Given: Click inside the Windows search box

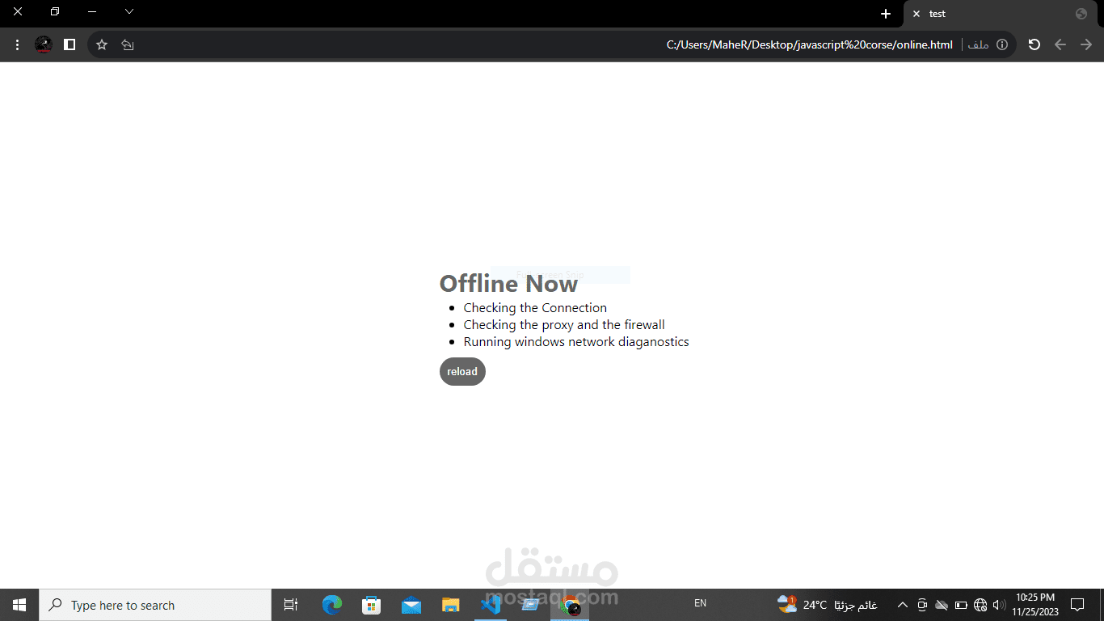Looking at the screenshot, I should (x=154, y=604).
